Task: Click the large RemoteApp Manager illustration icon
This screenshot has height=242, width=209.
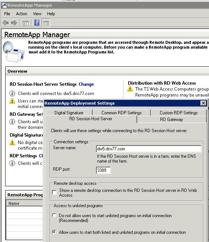Action: 14,52
